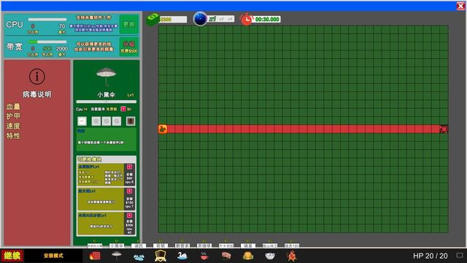This screenshot has height=263, width=467.
Task: Click the money amount field
Action: tap(173, 20)
